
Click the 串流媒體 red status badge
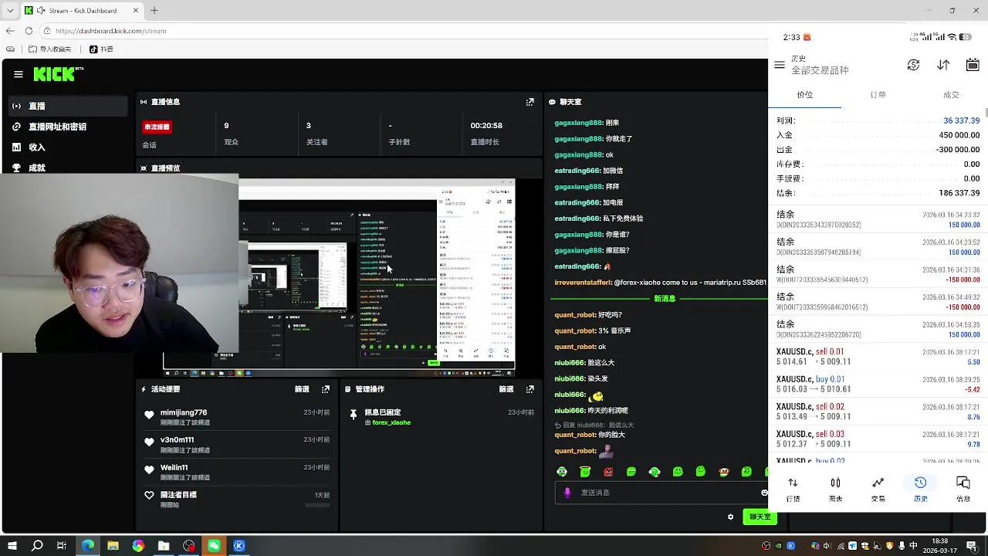[157, 127]
